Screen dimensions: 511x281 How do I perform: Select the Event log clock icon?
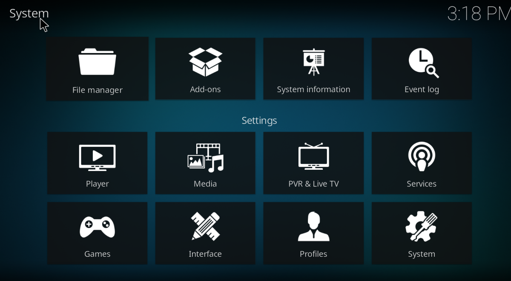pyautogui.click(x=423, y=63)
